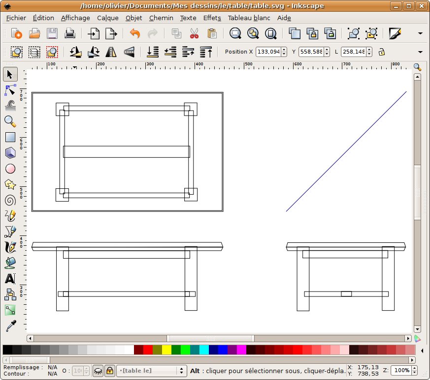Click the zoom percentage field
This screenshot has height=380, width=430.
point(401,371)
